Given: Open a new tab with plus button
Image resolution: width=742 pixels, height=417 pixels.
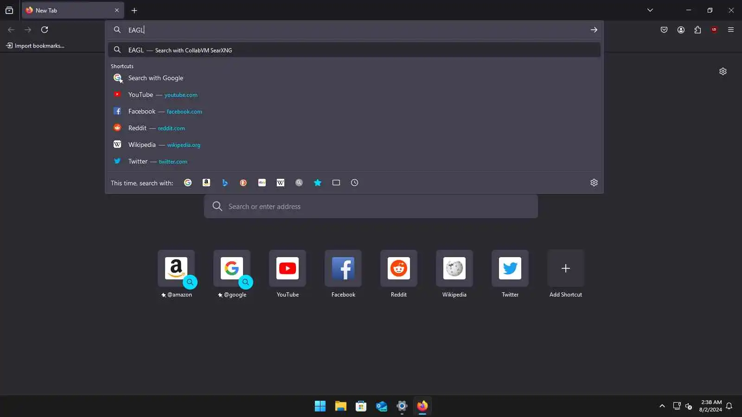Looking at the screenshot, I should click(x=134, y=10).
